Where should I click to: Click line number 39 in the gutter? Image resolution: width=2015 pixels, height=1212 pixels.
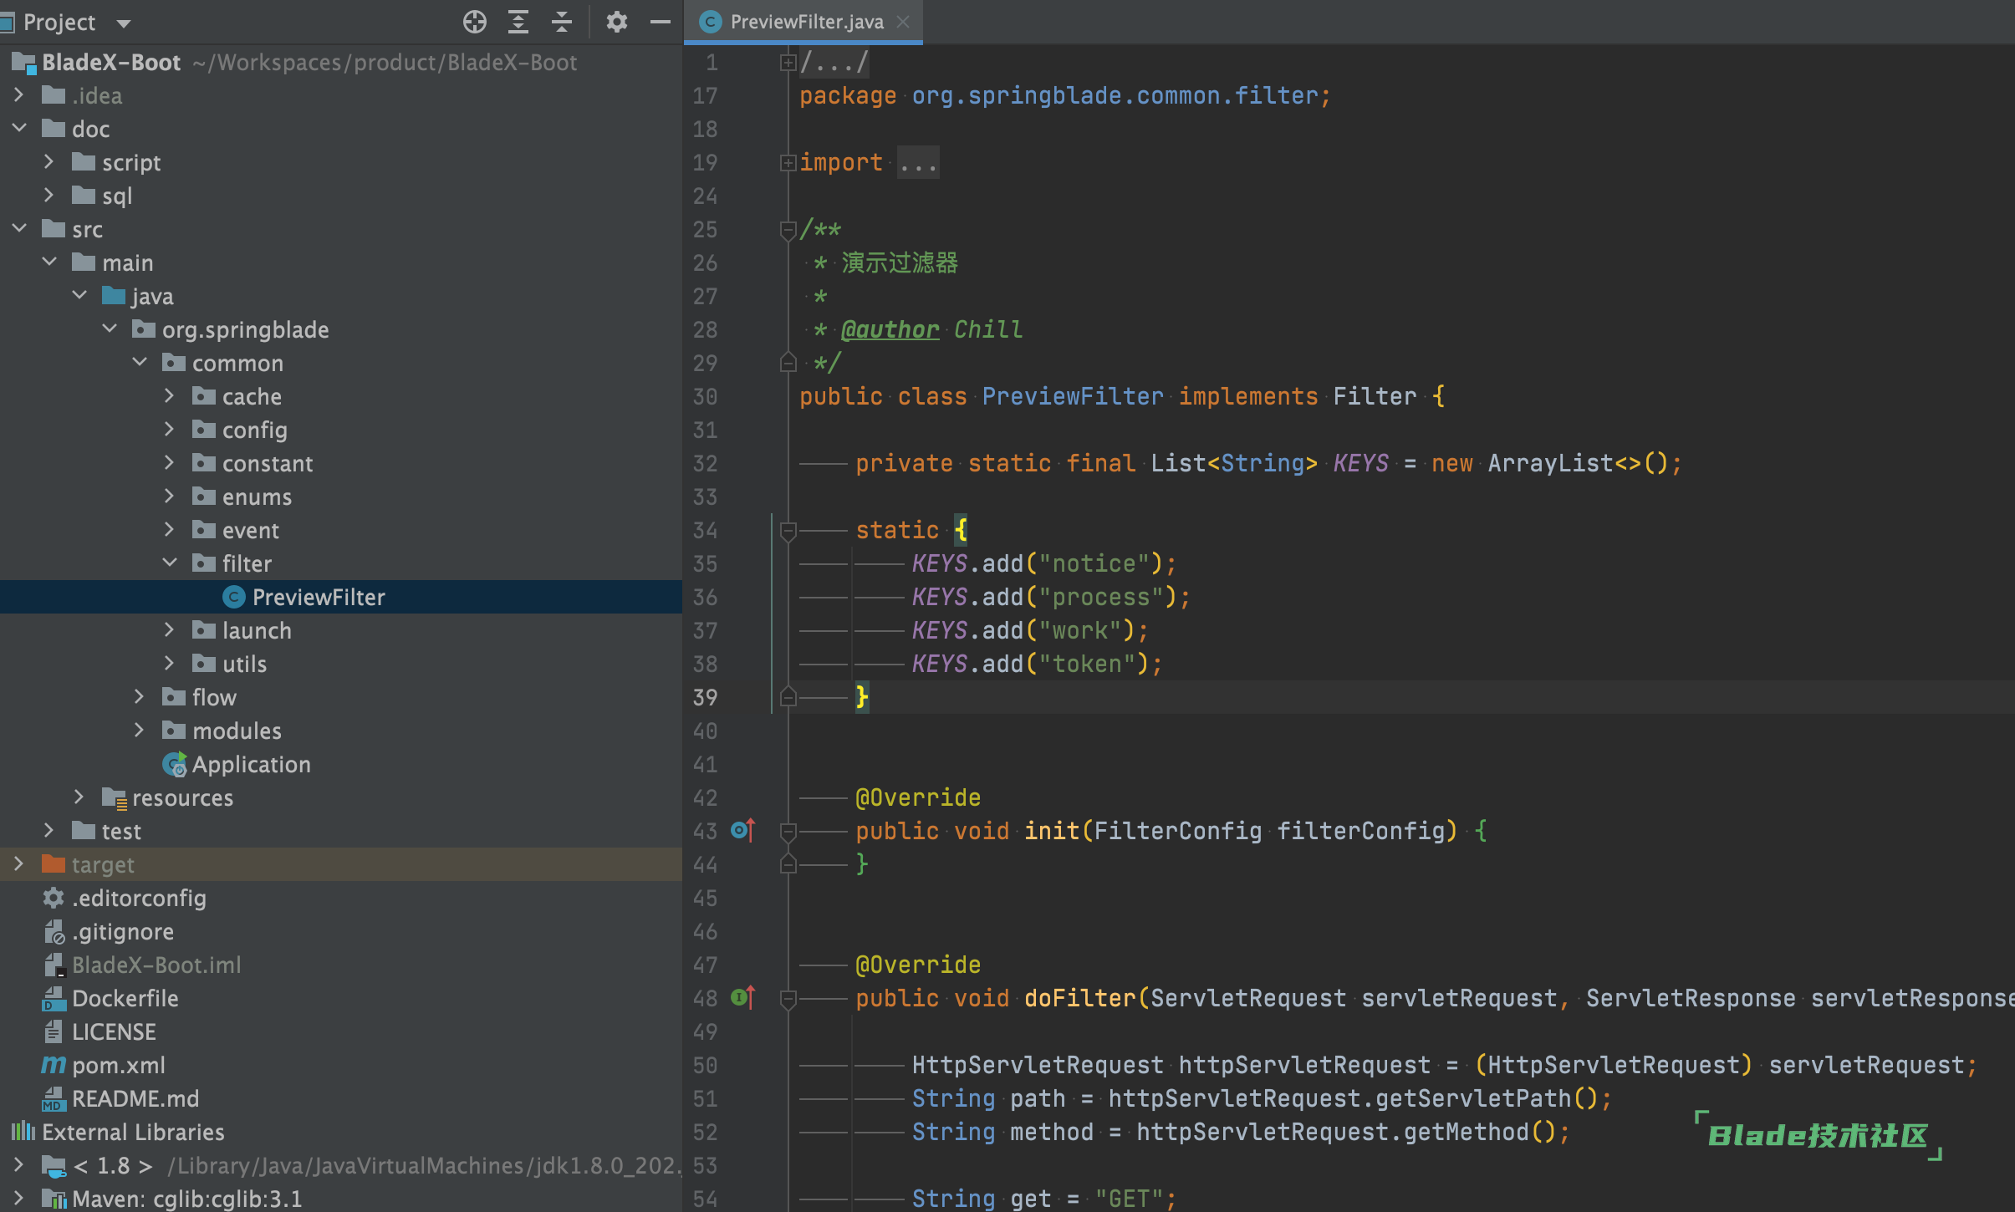(705, 697)
